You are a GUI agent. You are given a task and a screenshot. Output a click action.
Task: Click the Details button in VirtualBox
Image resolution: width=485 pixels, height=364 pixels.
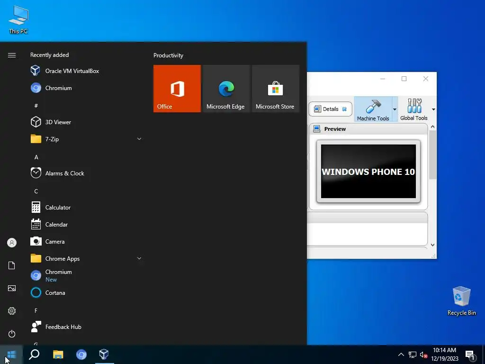pyautogui.click(x=330, y=109)
